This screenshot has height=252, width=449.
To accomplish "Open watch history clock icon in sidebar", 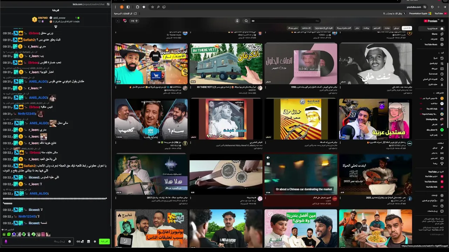I will pyautogui.click(x=442, y=58).
